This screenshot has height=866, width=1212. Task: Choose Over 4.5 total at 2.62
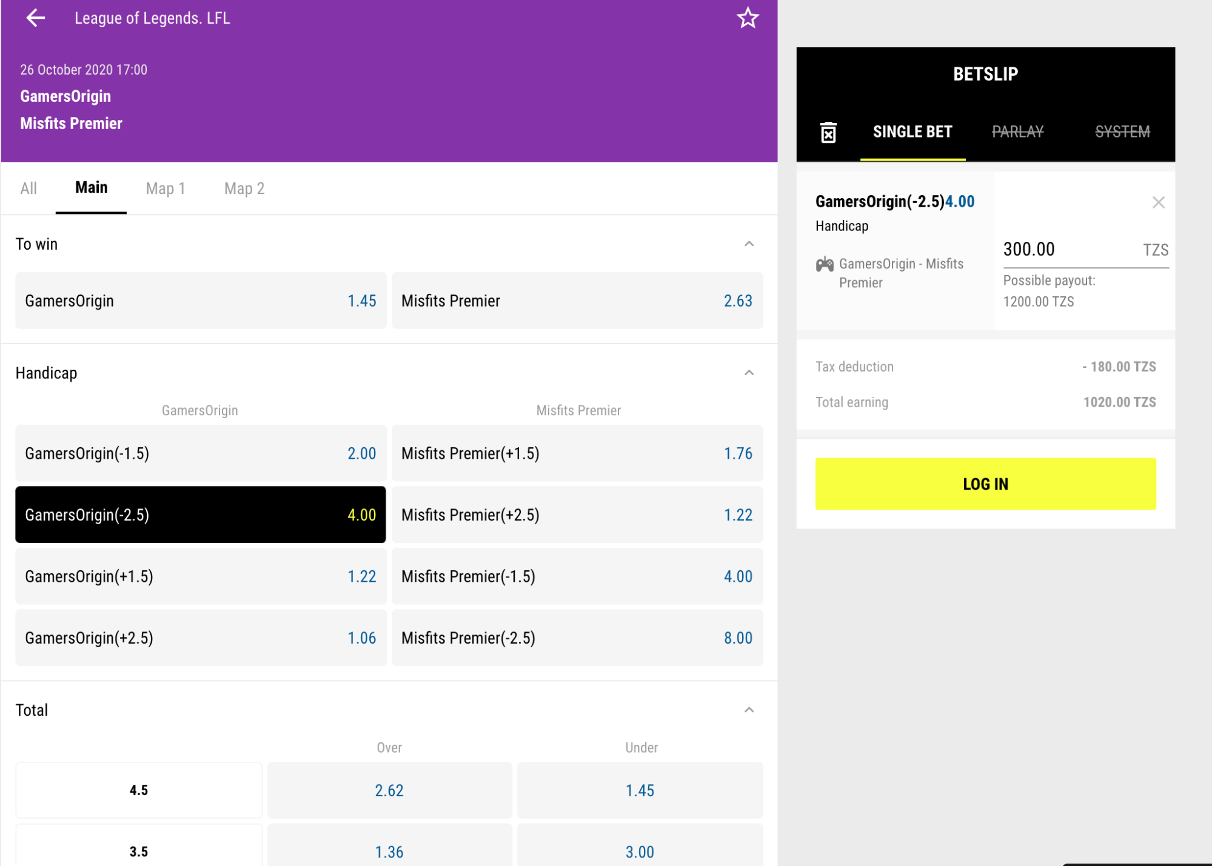389,790
